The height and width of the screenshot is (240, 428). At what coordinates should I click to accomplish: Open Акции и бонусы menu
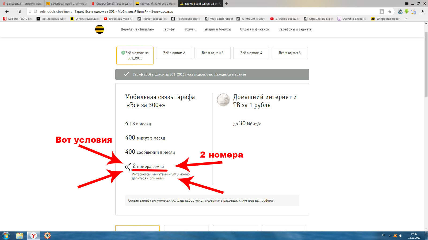click(x=218, y=29)
